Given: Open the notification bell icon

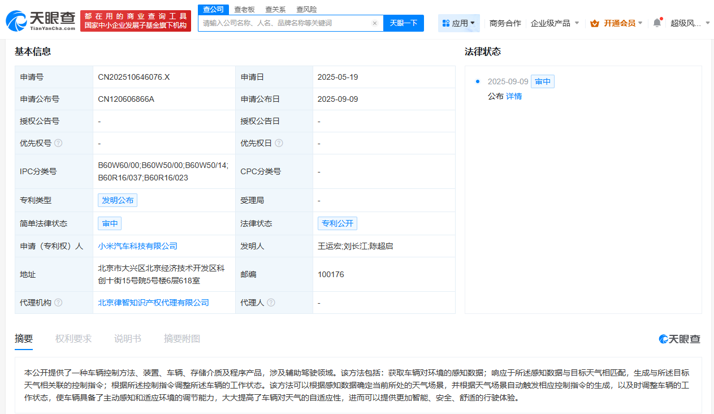Looking at the screenshot, I should pyautogui.click(x=656, y=23).
